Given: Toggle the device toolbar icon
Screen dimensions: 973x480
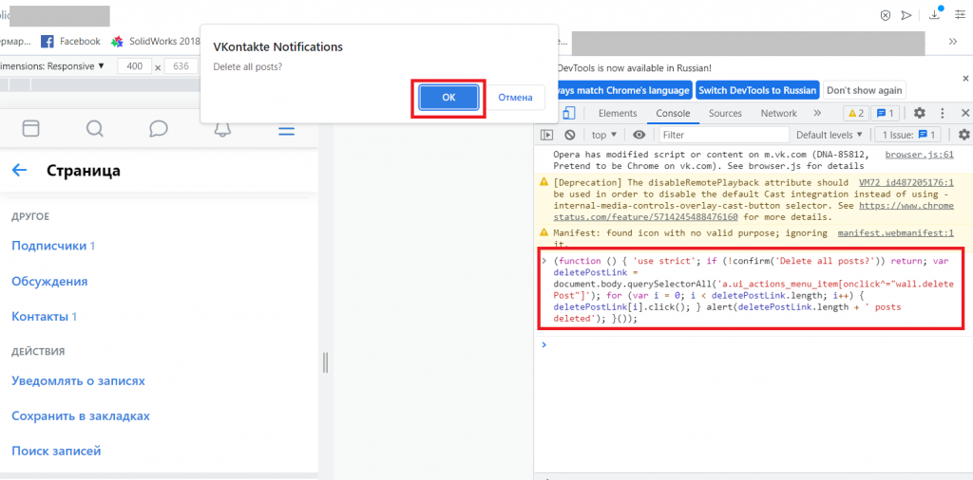Looking at the screenshot, I should [x=568, y=114].
